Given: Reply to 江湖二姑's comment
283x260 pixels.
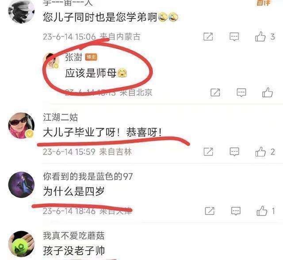Looking at the screenshot, I should (x=234, y=152).
